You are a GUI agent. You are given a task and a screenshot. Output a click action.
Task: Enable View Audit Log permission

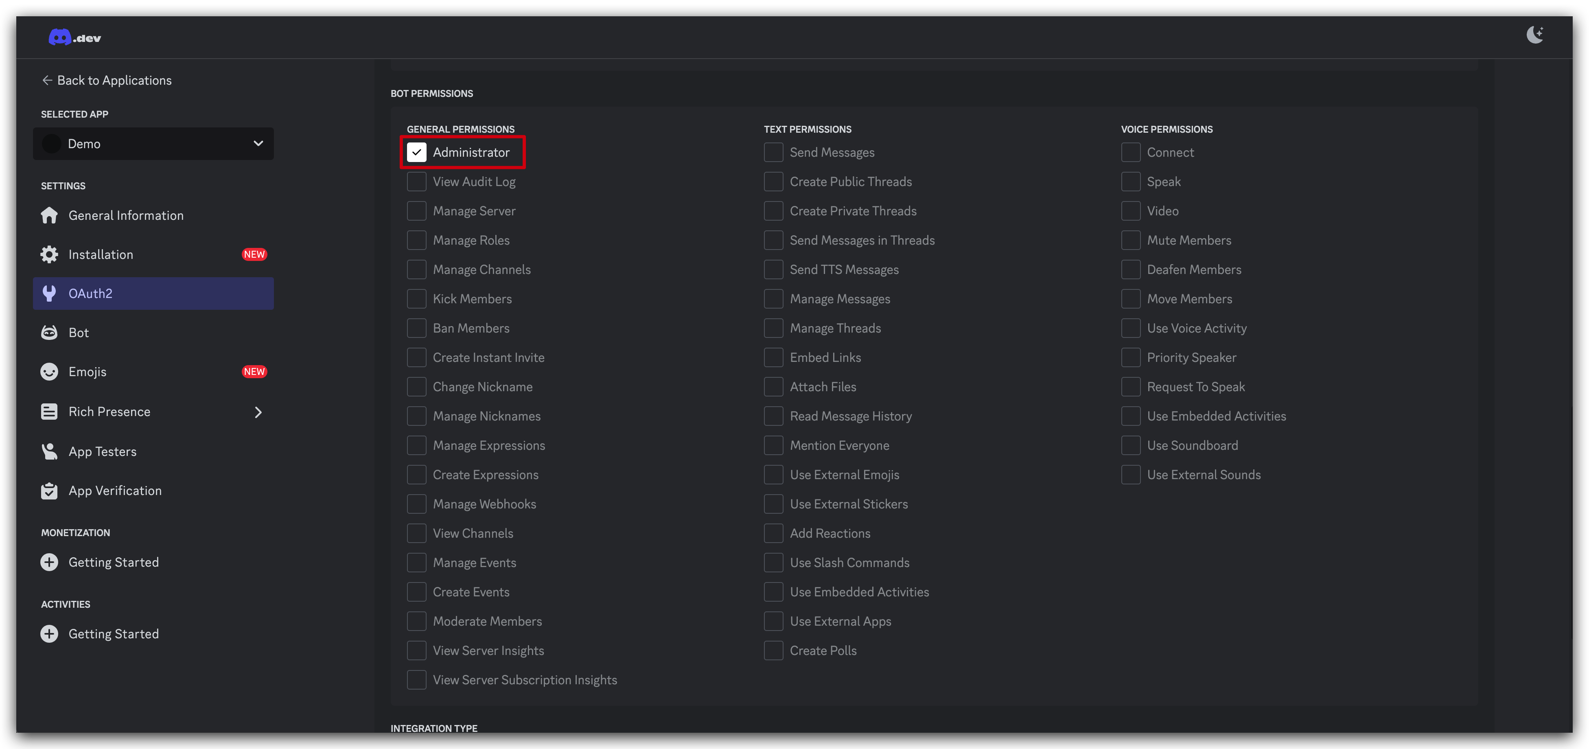click(x=417, y=182)
